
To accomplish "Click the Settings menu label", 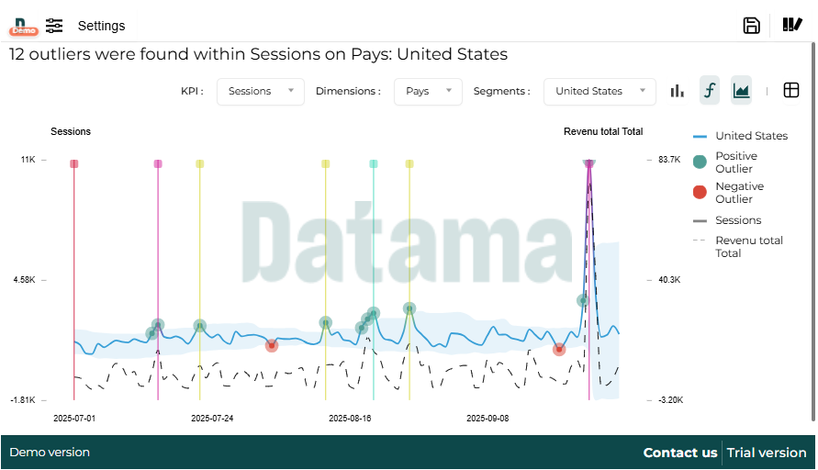I will click(x=101, y=26).
